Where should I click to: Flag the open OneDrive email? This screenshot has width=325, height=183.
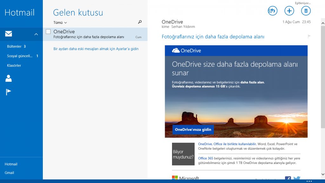[309, 37]
